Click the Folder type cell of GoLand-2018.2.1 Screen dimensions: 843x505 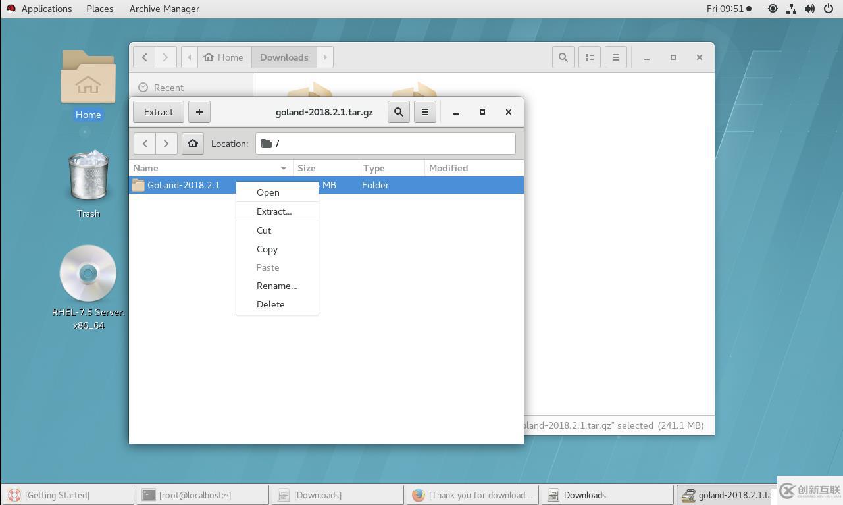[376, 185]
